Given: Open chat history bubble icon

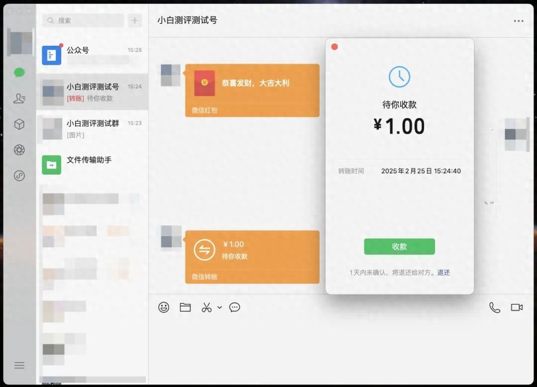Looking at the screenshot, I should [235, 307].
